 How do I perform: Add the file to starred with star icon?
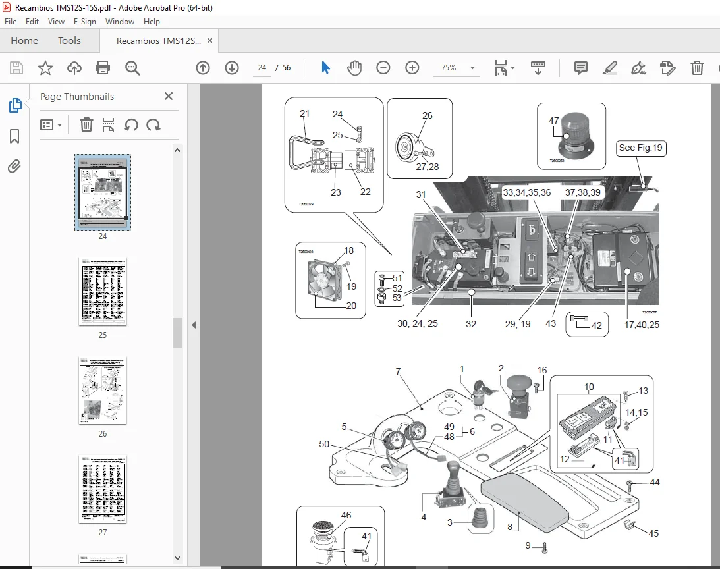pos(45,68)
